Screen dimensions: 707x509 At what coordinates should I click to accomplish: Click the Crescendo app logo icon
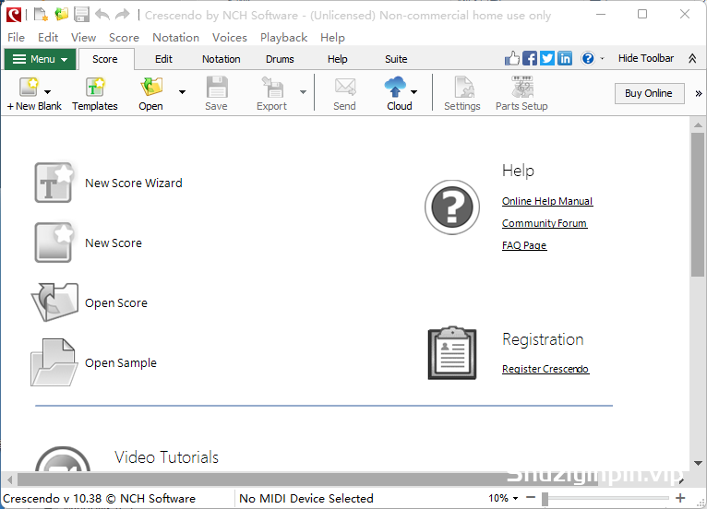click(14, 15)
